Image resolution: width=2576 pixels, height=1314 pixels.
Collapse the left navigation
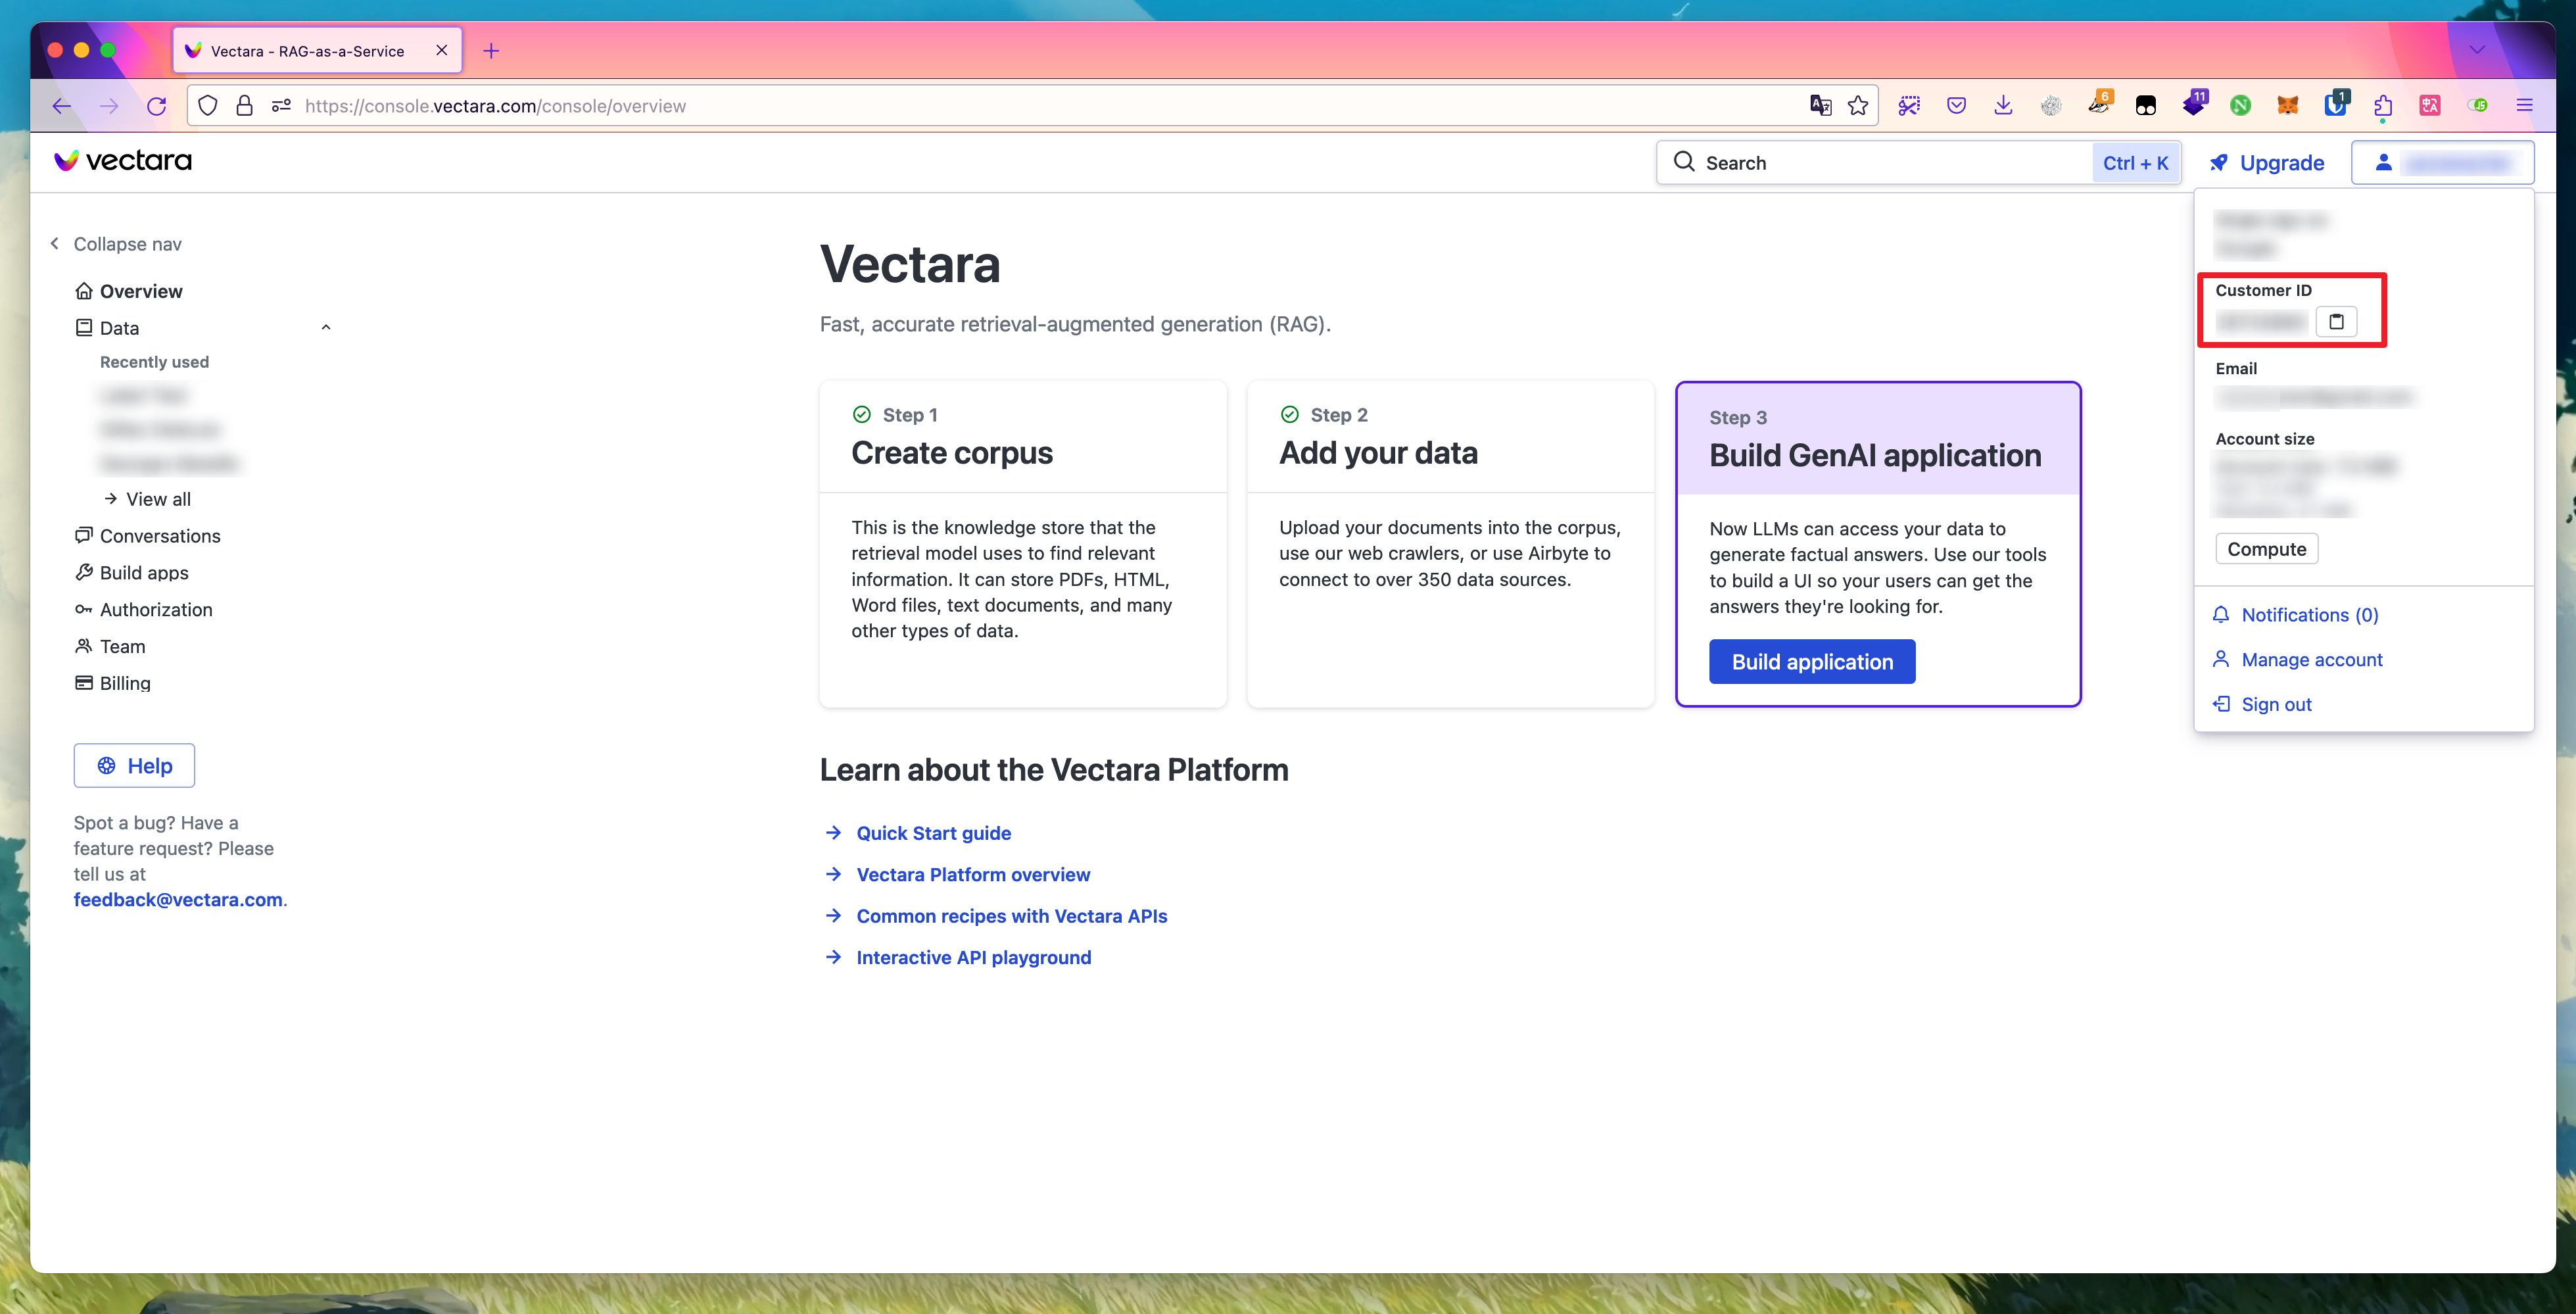click(116, 244)
